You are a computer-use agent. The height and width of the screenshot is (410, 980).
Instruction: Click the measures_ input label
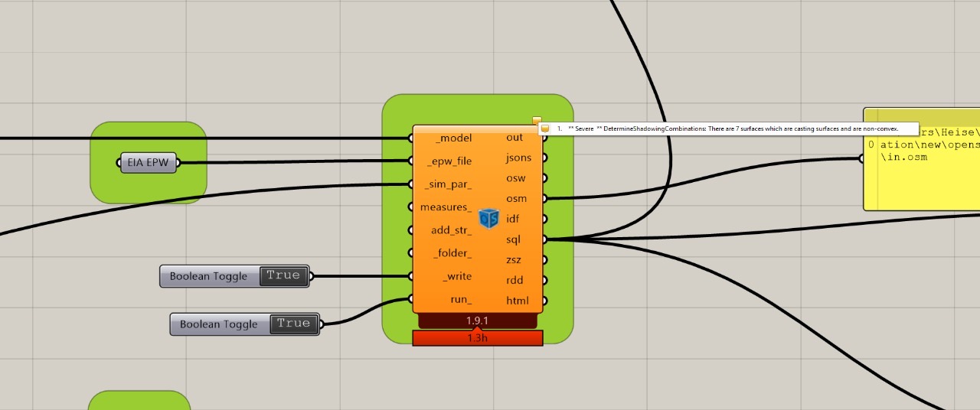[446, 207]
